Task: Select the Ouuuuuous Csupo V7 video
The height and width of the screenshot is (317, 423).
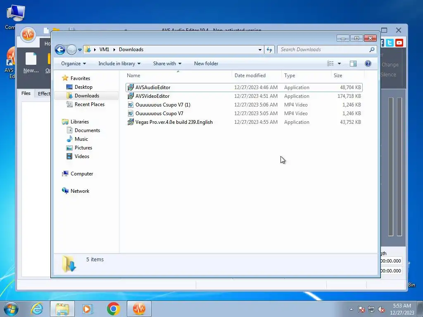Action: pyautogui.click(x=244, y=114)
